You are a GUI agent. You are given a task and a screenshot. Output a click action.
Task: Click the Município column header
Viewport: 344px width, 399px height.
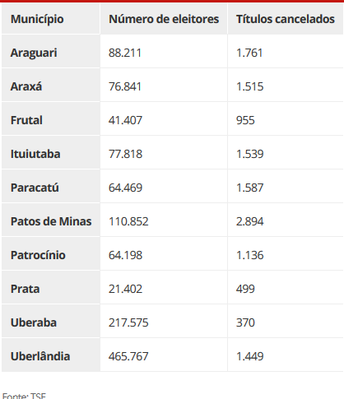click(51, 19)
